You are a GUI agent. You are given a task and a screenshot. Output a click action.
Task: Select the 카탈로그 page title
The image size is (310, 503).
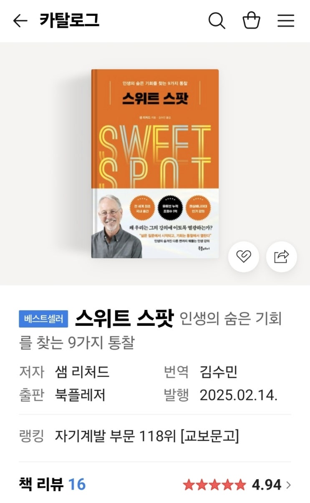(70, 20)
